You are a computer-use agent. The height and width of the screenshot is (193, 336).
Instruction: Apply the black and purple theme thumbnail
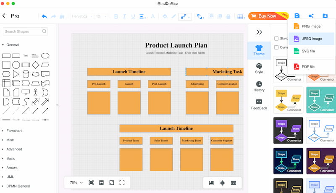[288, 130]
